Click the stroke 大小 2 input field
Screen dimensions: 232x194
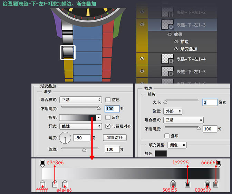(210, 103)
